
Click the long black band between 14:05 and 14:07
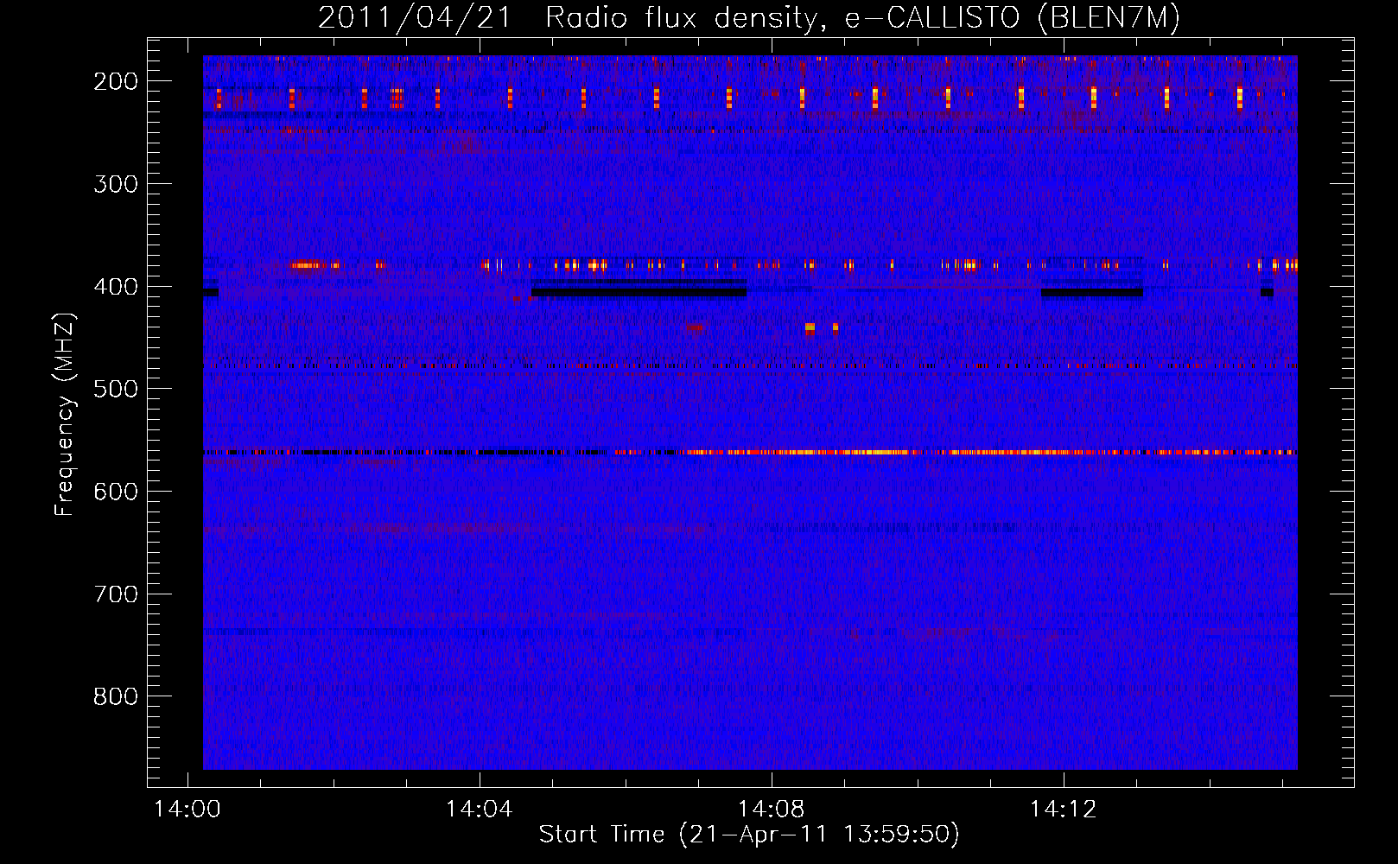639,292
